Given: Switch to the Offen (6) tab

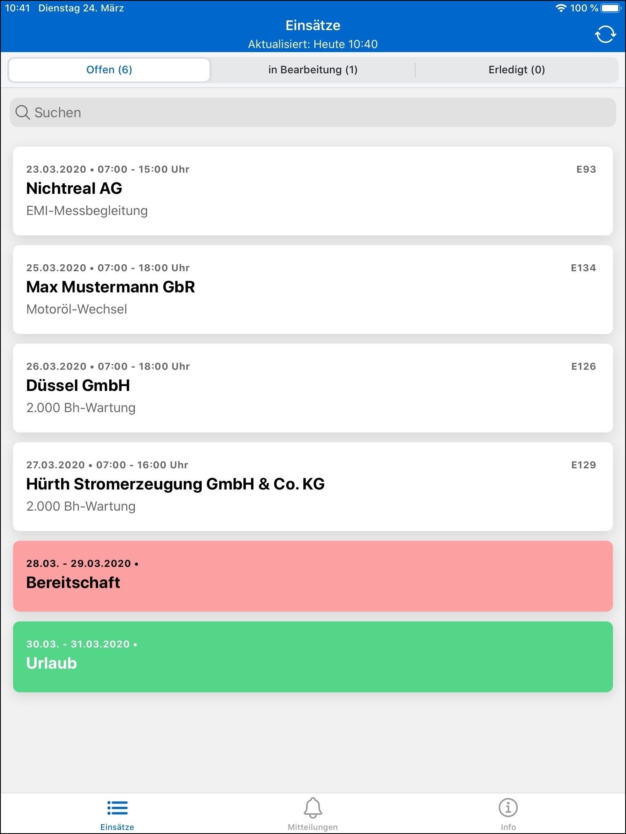Looking at the screenshot, I should click(x=109, y=70).
